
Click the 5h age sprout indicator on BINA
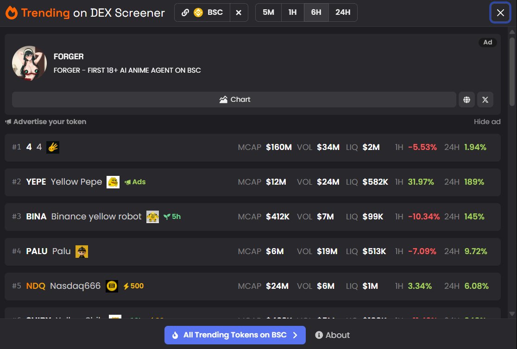172,217
